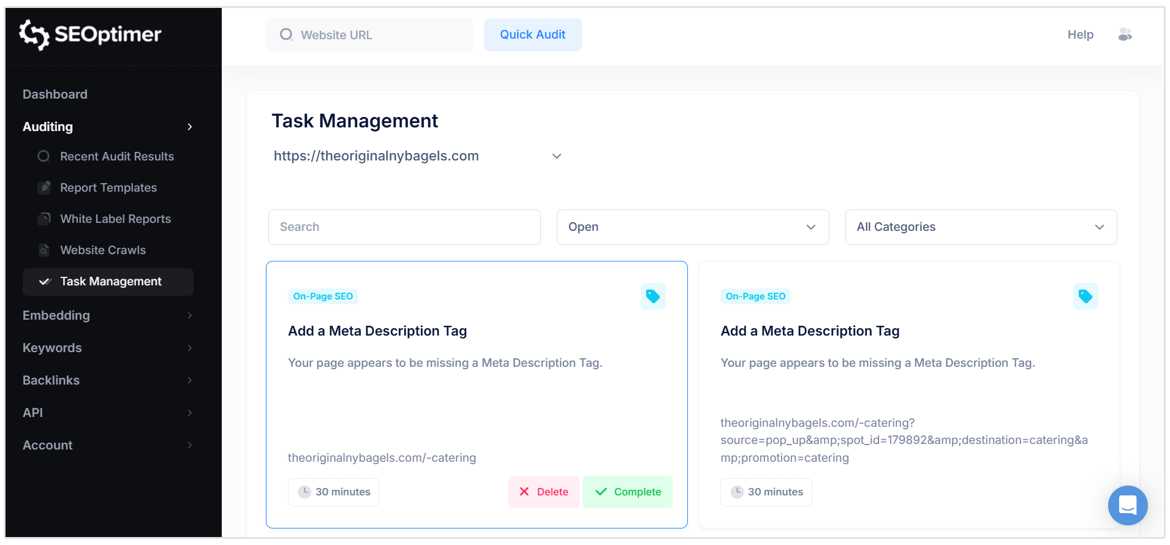This screenshot has height=545, width=1170.
Task: Click the Report Templates edit icon
Action: pos(43,187)
